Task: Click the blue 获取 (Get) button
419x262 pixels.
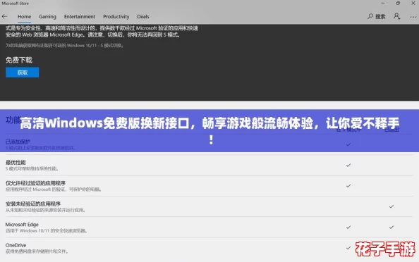Action: click(22, 73)
